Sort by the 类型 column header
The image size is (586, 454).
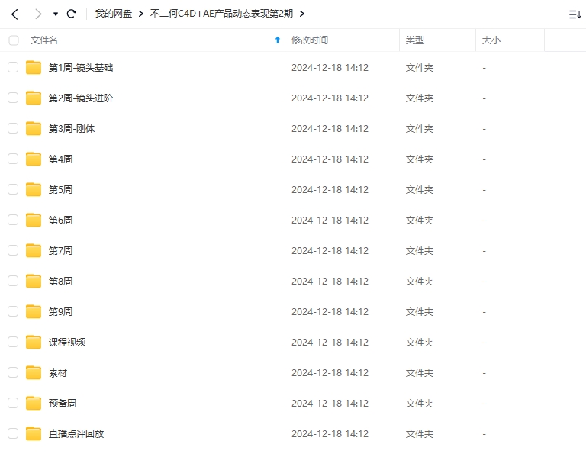pyautogui.click(x=415, y=40)
